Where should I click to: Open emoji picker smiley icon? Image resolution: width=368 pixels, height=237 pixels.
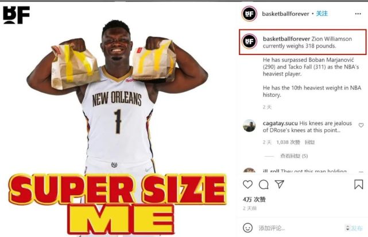[x=247, y=228]
